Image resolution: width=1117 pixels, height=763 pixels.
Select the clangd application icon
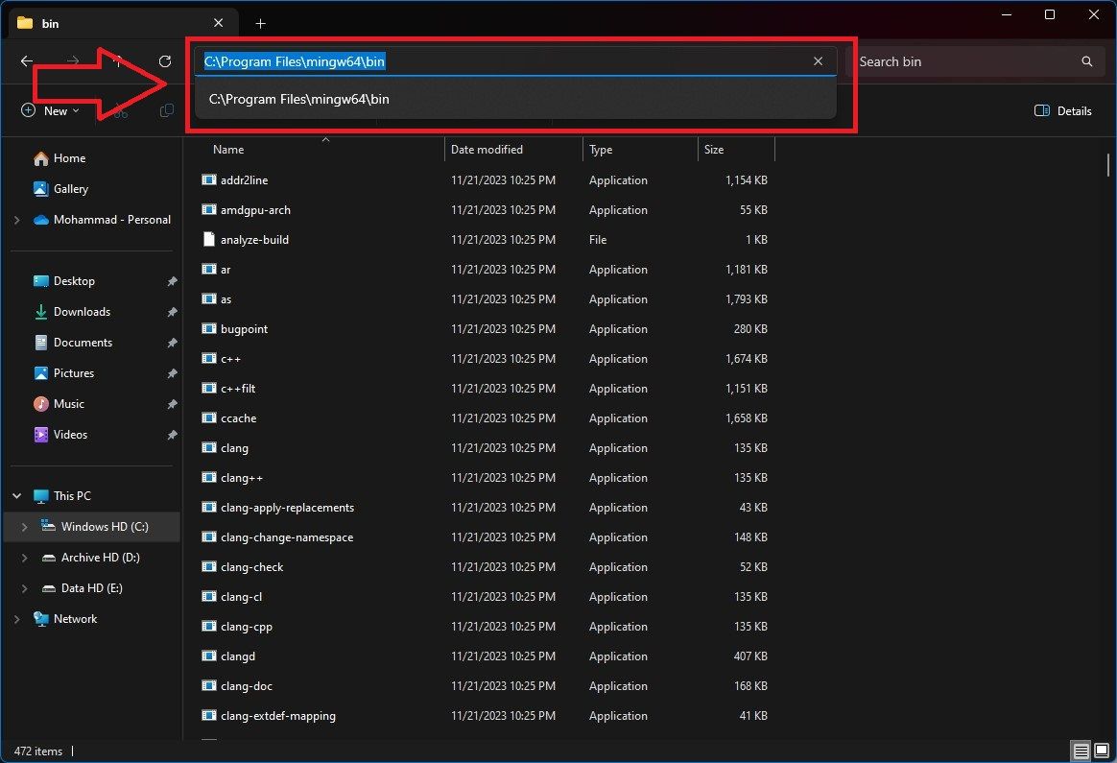tap(209, 656)
